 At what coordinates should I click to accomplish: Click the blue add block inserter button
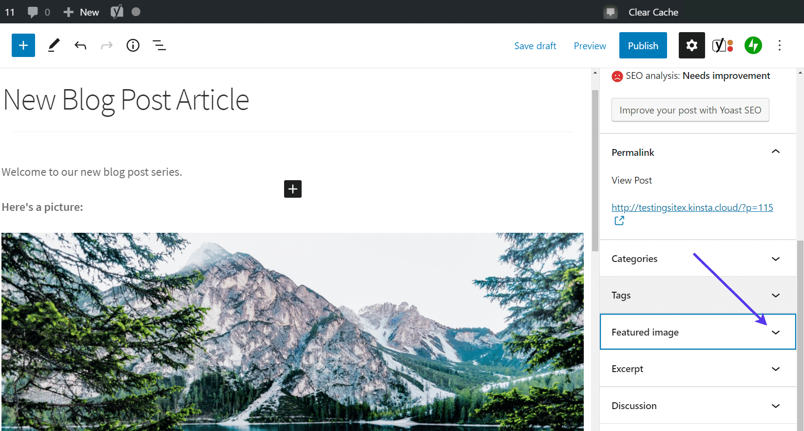point(23,45)
